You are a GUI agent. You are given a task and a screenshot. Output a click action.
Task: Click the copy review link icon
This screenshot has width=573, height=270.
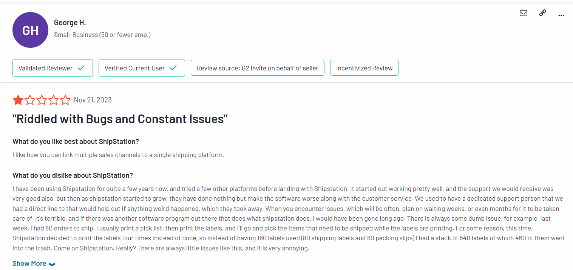click(542, 12)
